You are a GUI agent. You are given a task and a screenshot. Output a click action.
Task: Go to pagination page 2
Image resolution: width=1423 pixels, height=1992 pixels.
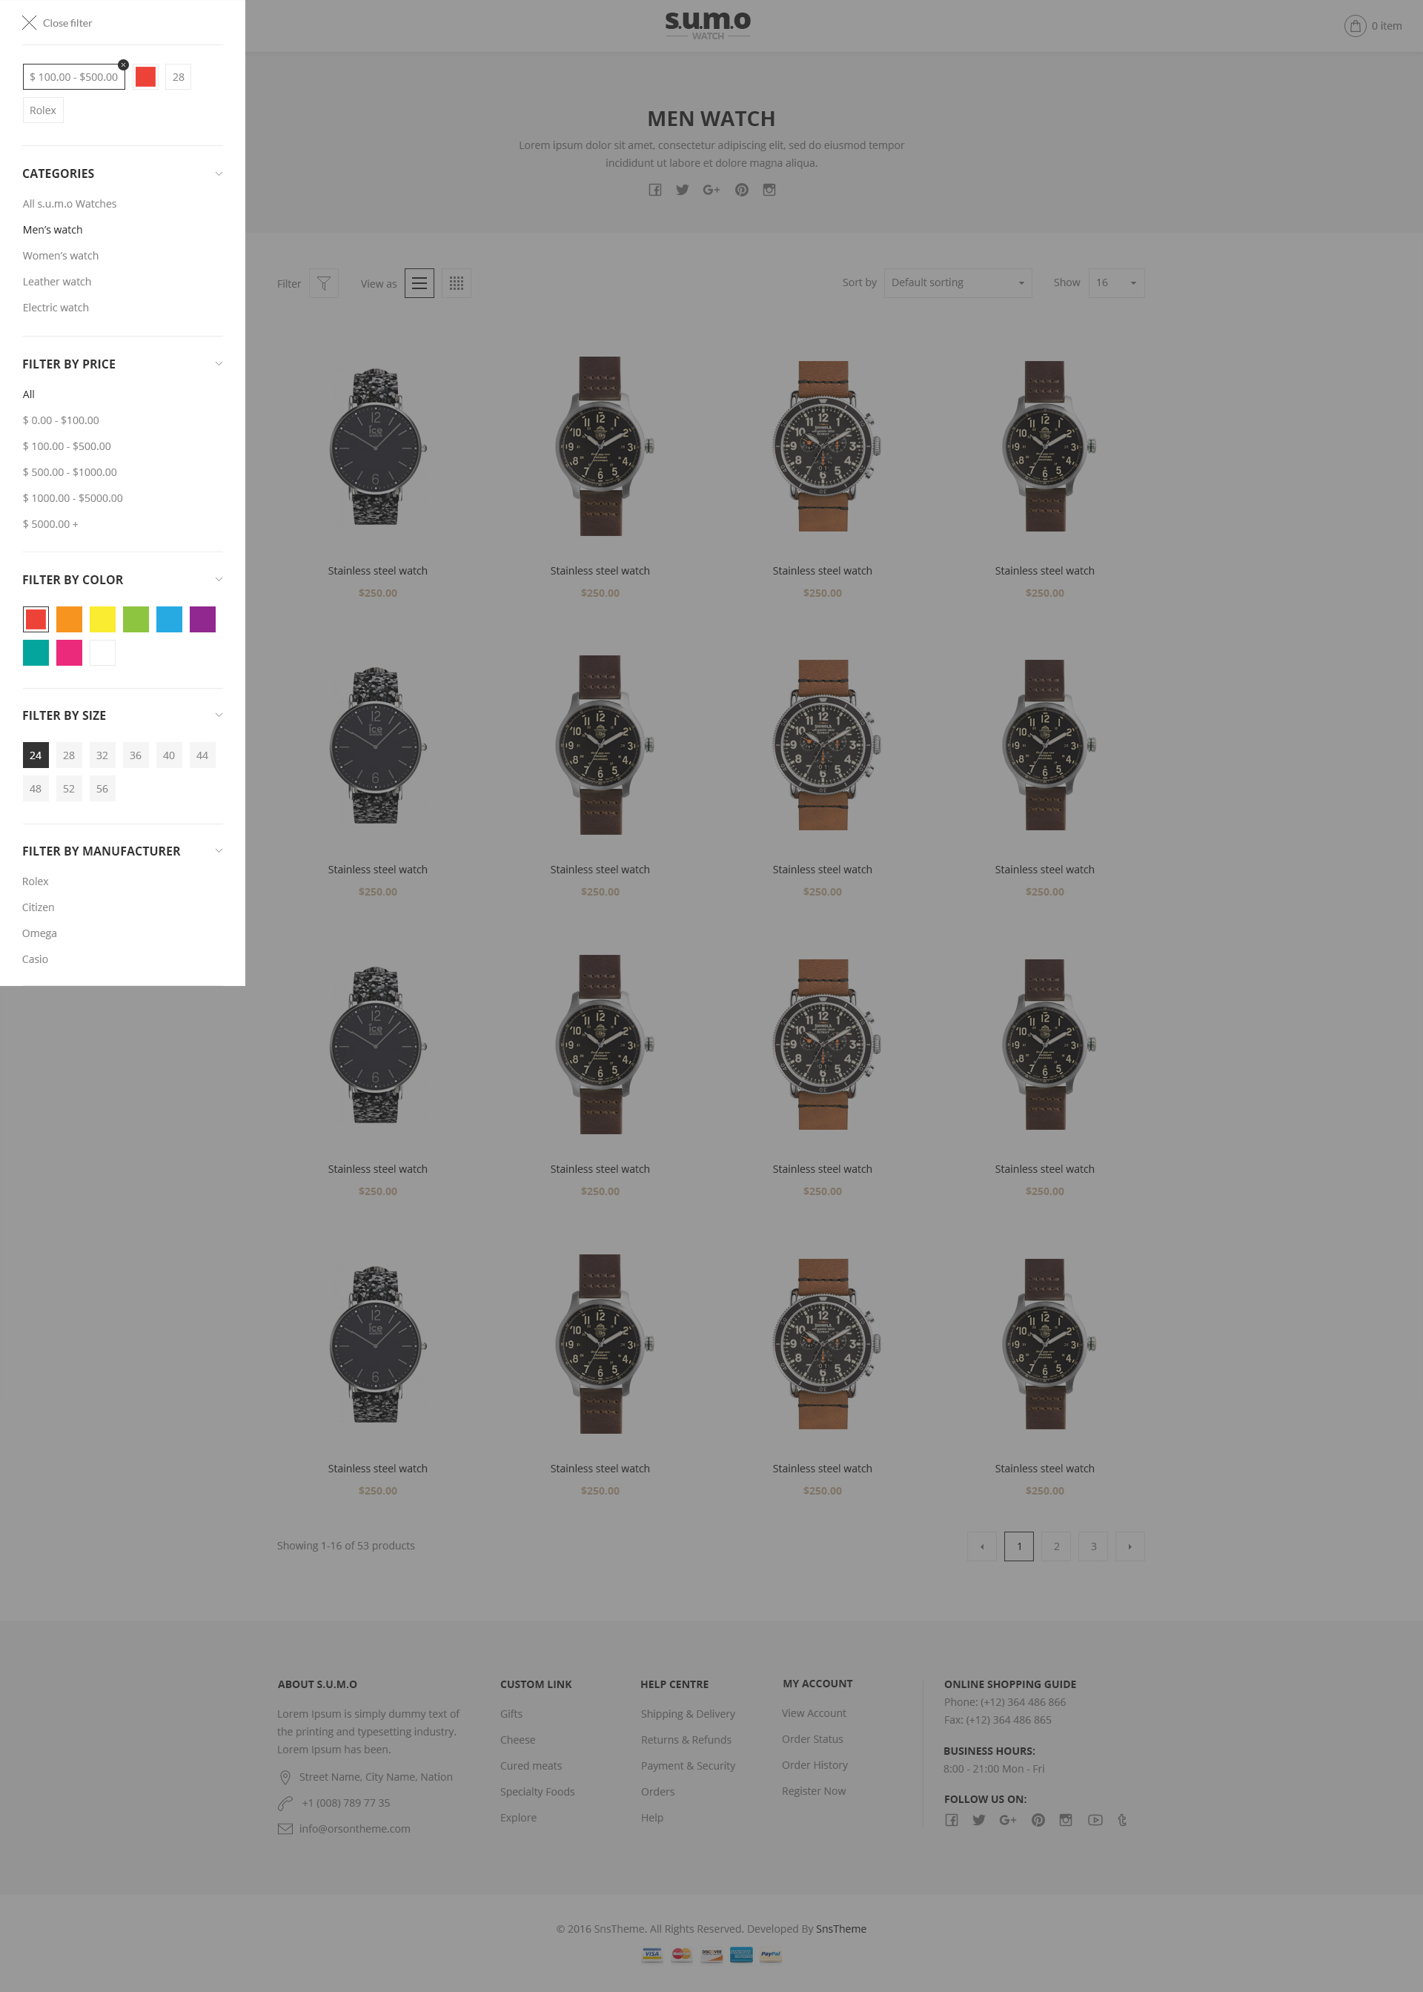coord(1056,1546)
